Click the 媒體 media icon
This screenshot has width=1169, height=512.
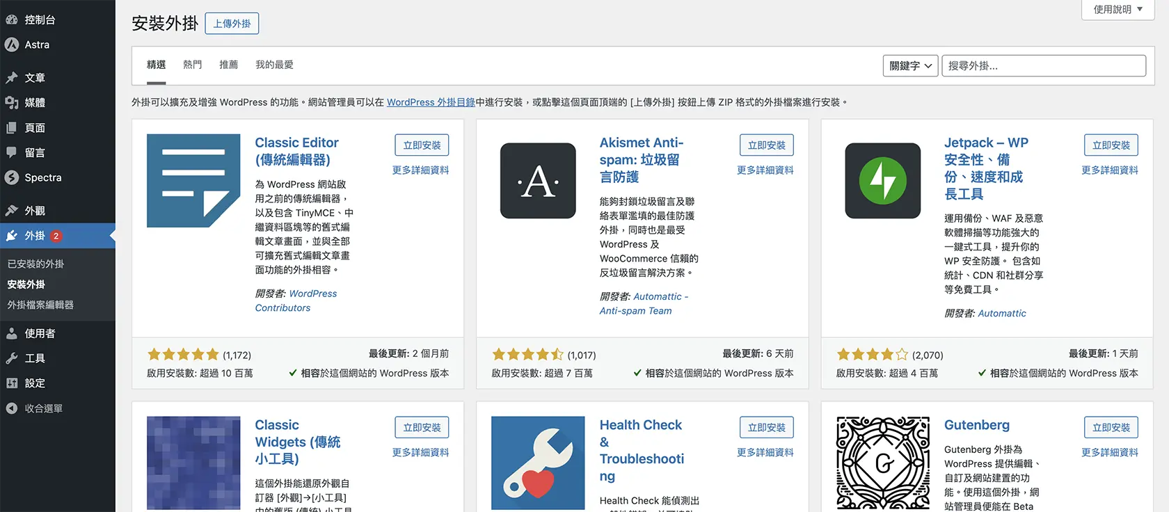pos(12,103)
